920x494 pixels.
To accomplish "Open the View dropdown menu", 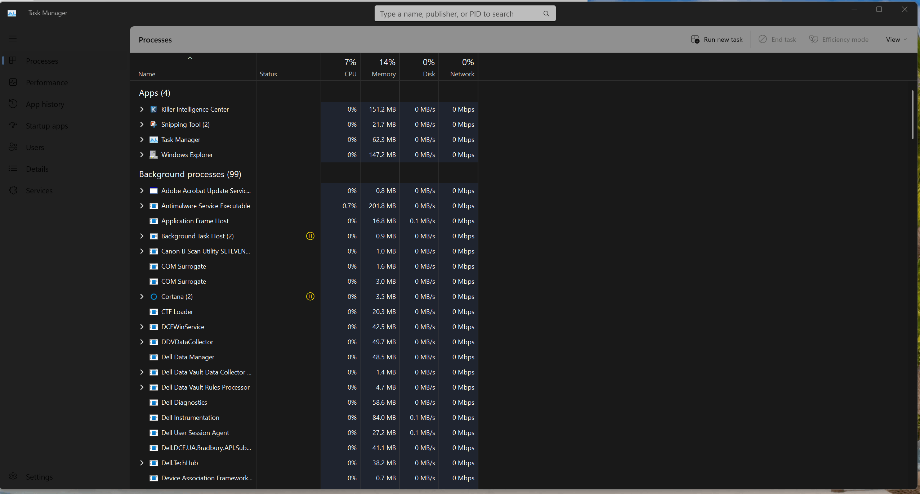I will pyautogui.click(x=896, y=40).
